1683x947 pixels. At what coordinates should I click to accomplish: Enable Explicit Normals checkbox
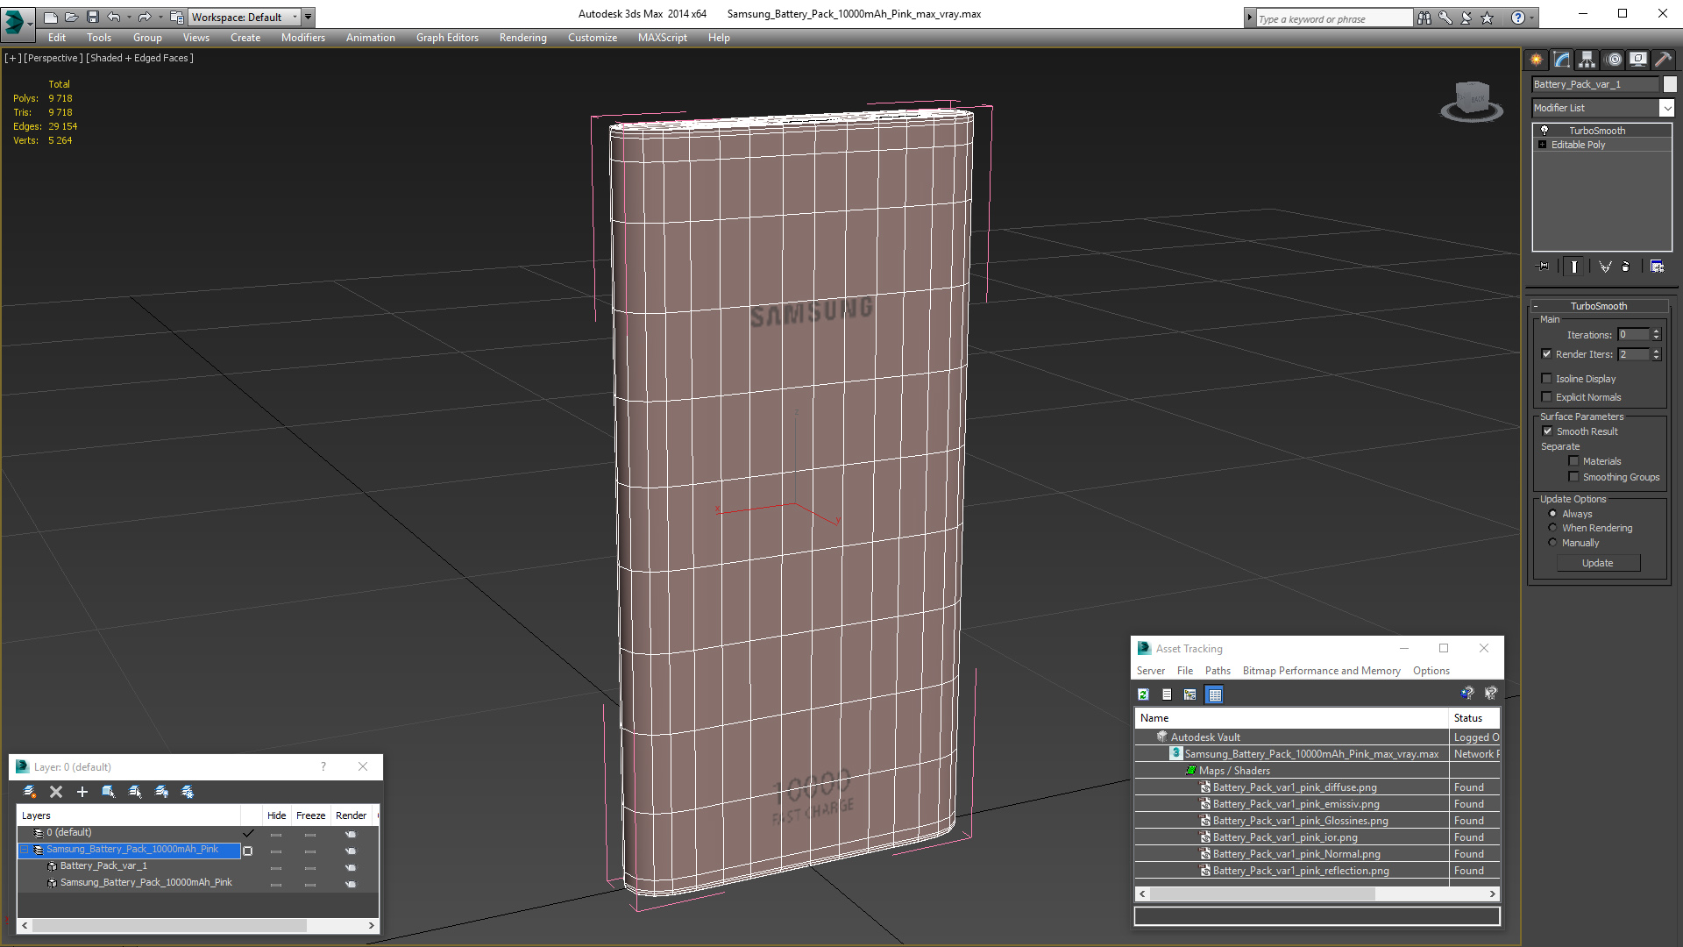[1546, 397]
